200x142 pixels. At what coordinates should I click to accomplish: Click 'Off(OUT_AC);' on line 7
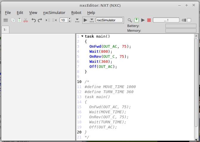coord(103,67)
